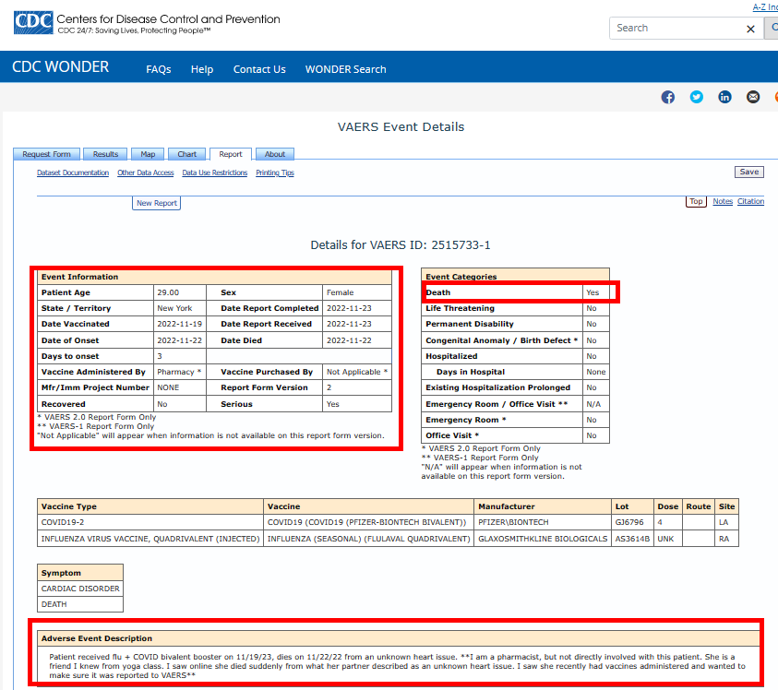Open Contact Us in the navigation bar
Image resolution: width=778 pixels, height=690 pixels.
tap(259, 69)
